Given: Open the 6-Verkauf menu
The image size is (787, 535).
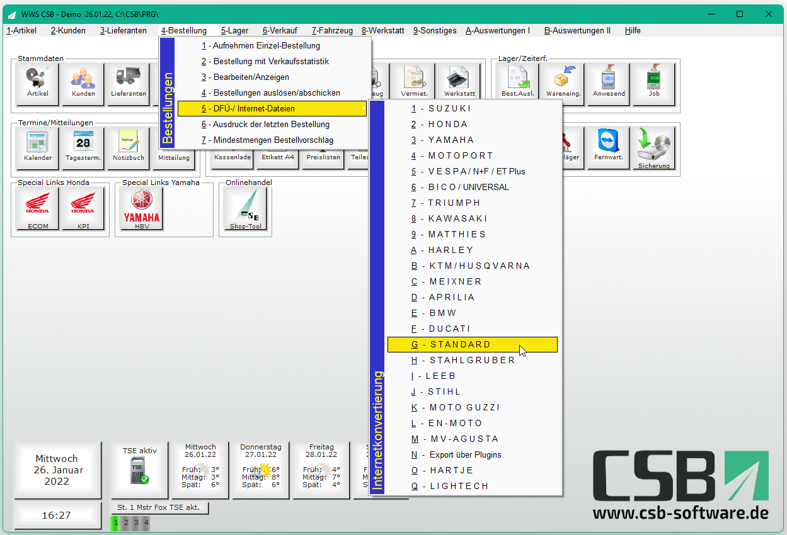Looking at the screenshot, I should click(x=280, y=30).
